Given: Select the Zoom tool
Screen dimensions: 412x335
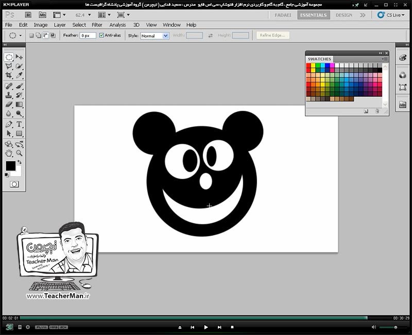Looking at the screenshot, I should tap(19, 153).
